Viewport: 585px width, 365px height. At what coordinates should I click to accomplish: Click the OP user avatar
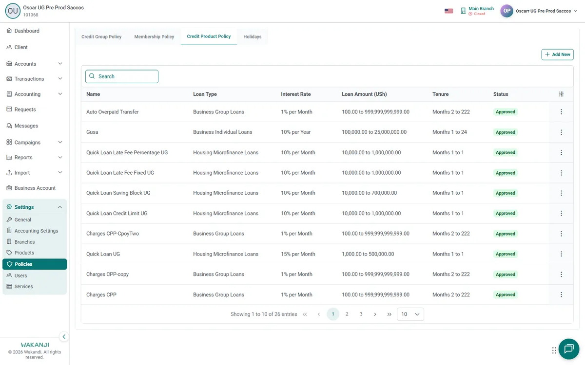tap(507, 11)
